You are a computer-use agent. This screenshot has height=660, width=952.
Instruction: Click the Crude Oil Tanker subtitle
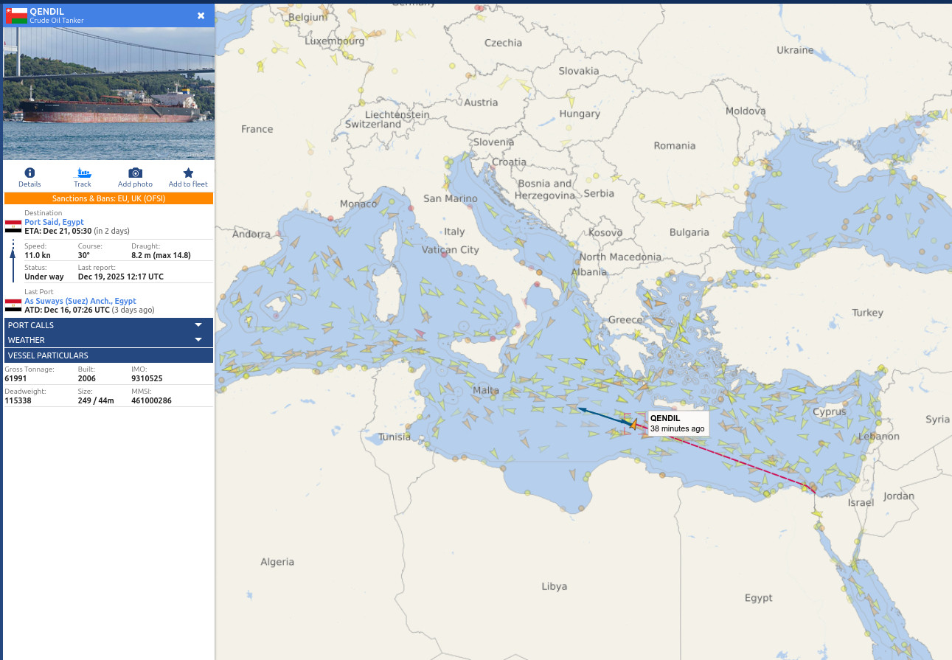57,21
